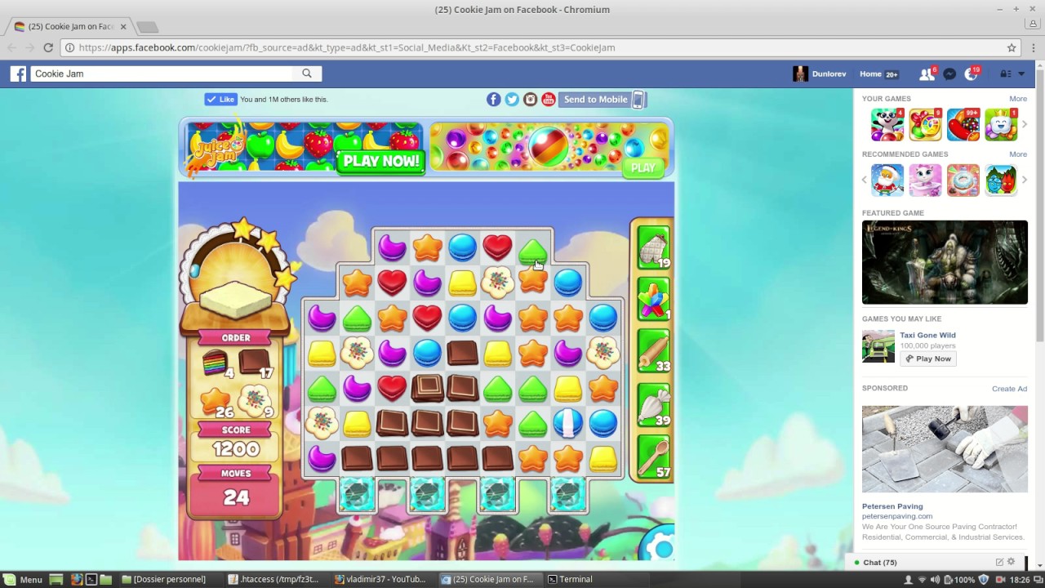Activate the rainbow star booster
This screenshot has width=1045, height=588.
pyautogui.click(x=653, y=300)
